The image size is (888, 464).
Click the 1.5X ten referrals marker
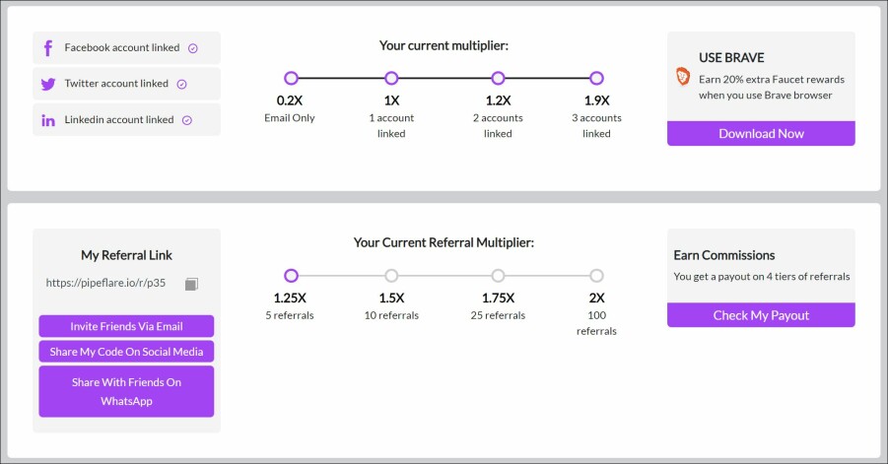(391, 276)
